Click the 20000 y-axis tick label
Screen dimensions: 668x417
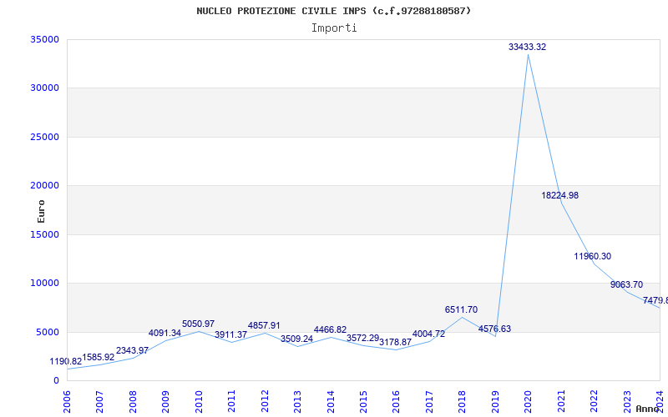tap(43, 186)
